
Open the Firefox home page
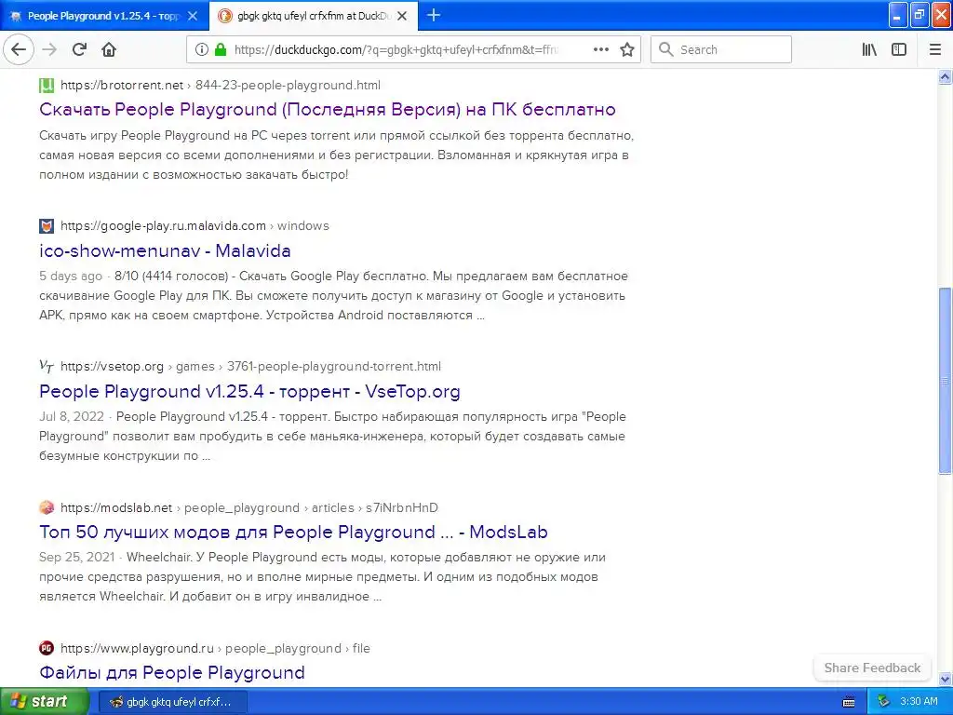pyautogui.click(x=109, y=49)
